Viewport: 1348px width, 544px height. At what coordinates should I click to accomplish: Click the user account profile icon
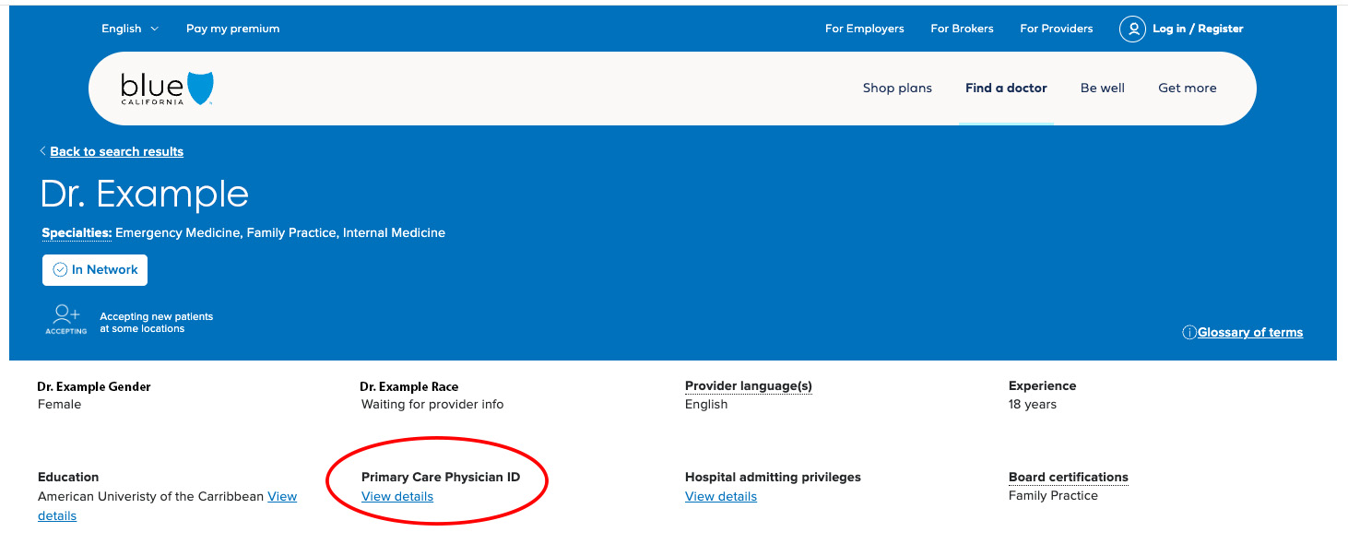pyautogui.click(x=1132, y=29)
